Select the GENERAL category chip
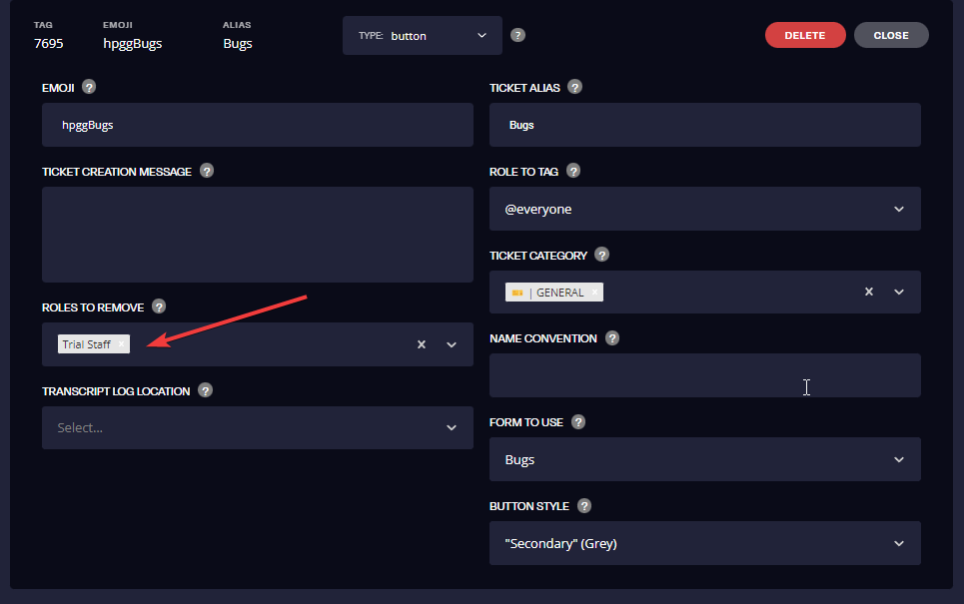964x604 pixels. (x=549, y=292)
